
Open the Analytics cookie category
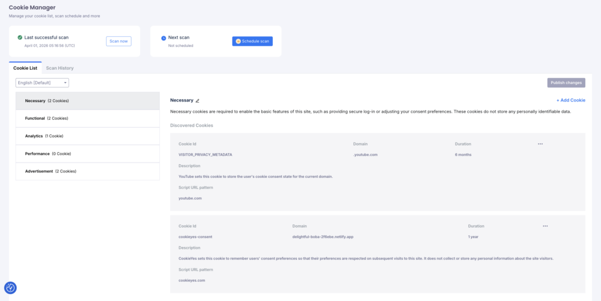pyautogui.click(x=87, y=136)
